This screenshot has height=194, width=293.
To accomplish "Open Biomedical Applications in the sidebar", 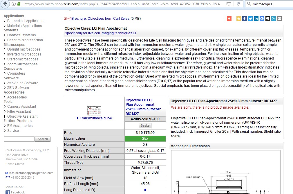I will click(26, 21).
